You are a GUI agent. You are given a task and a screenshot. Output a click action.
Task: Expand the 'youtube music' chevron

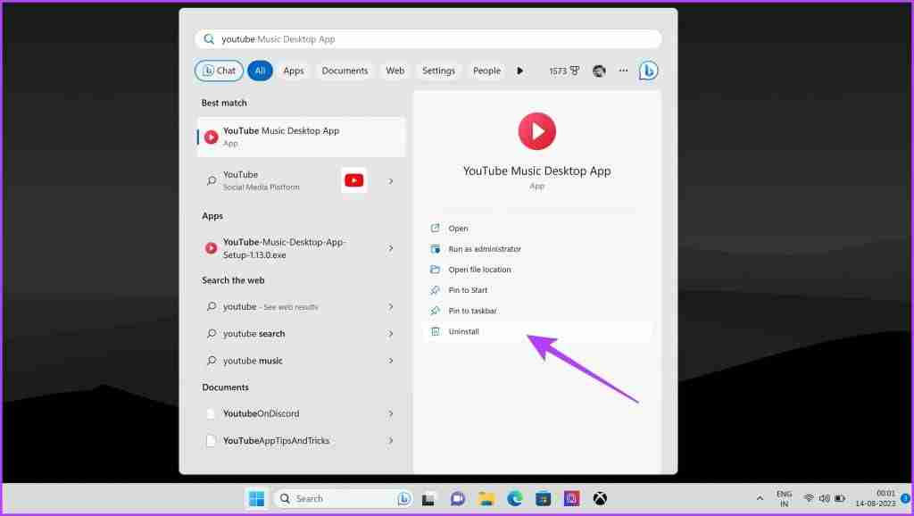[x=391, y=361]
